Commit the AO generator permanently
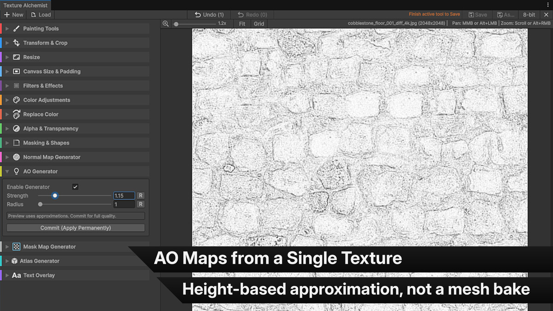The width and height of the screenshot is (553, 311). pos(76,228)
